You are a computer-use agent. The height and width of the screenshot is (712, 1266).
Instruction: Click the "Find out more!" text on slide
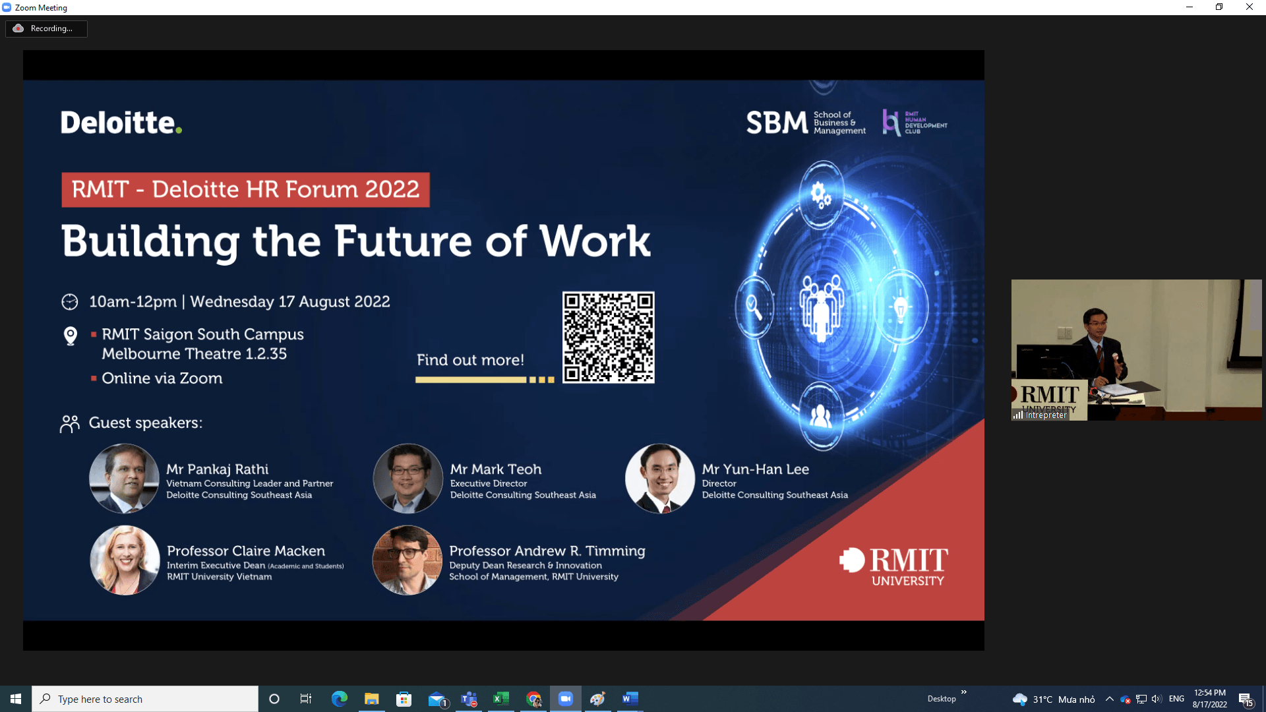pos(470,360)
